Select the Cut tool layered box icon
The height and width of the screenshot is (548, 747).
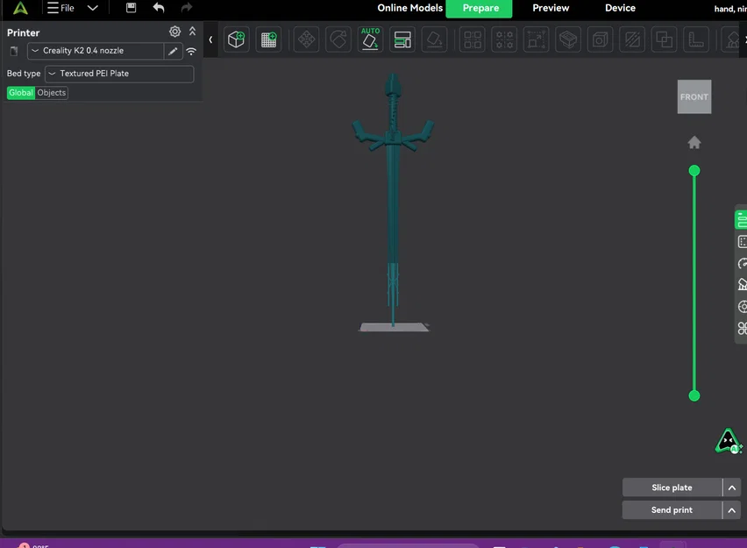pos(568,39)
